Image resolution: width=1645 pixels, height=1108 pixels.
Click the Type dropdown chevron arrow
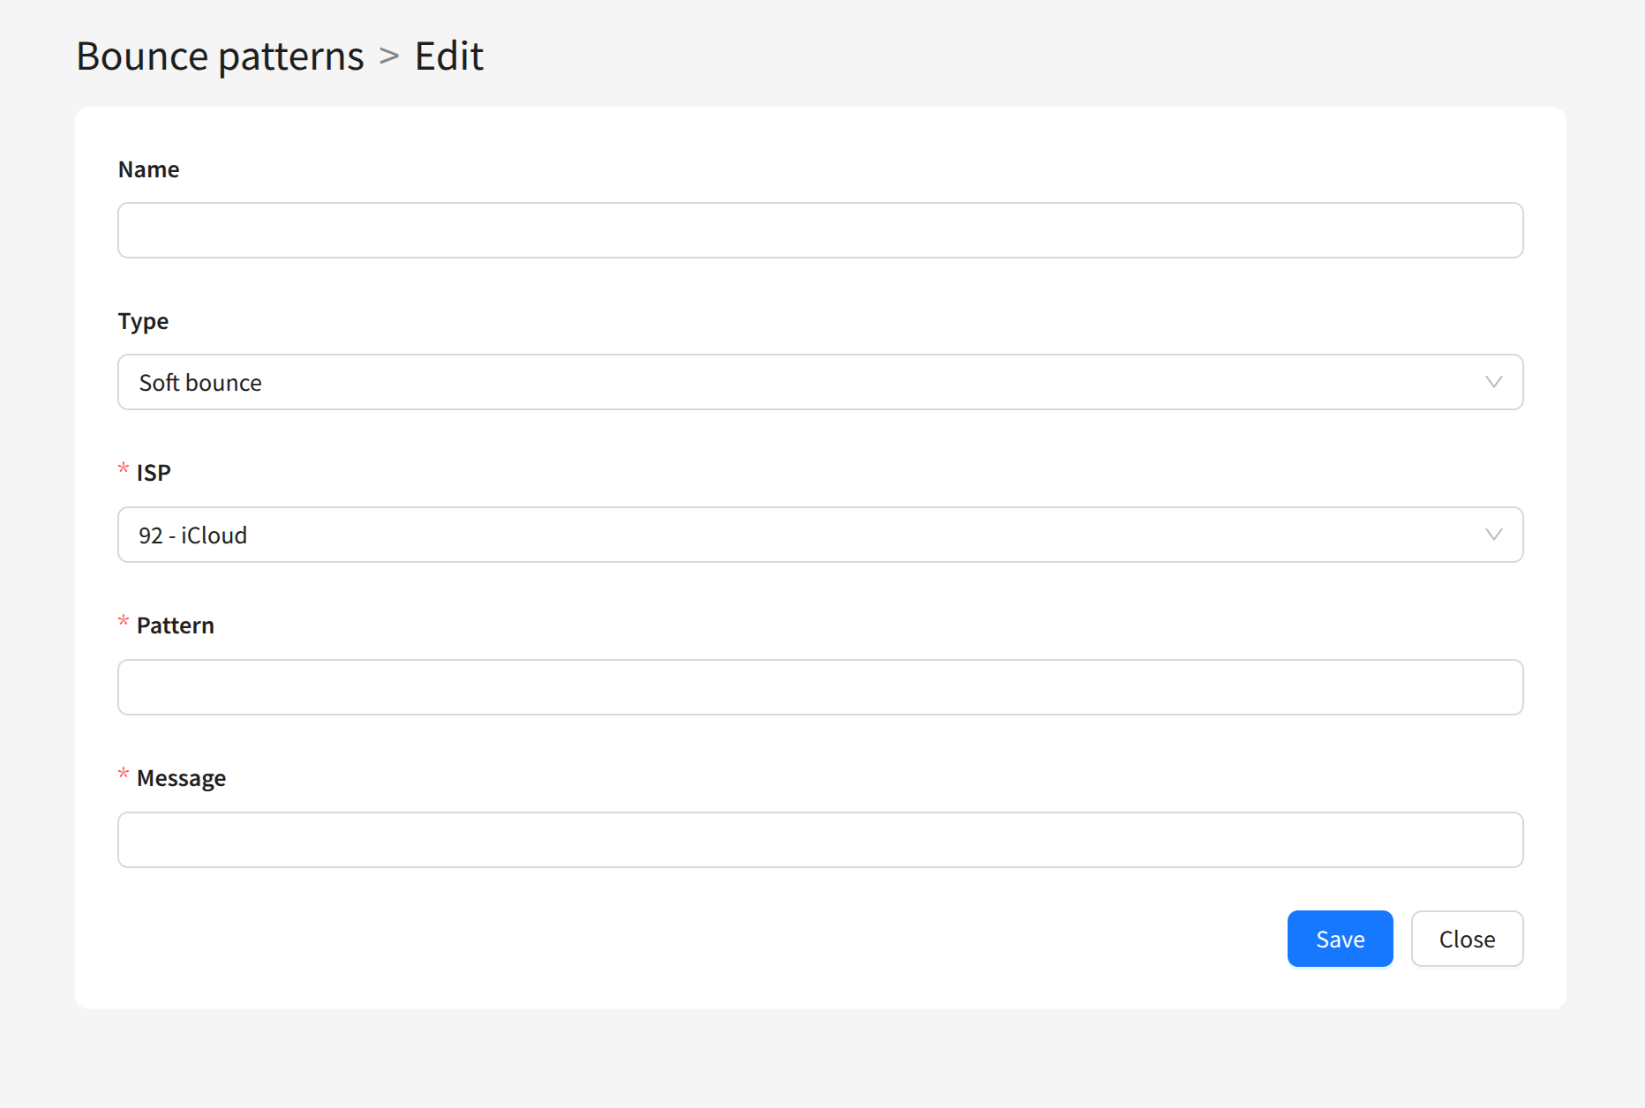pyautogui.click(x=1493, y=382)
